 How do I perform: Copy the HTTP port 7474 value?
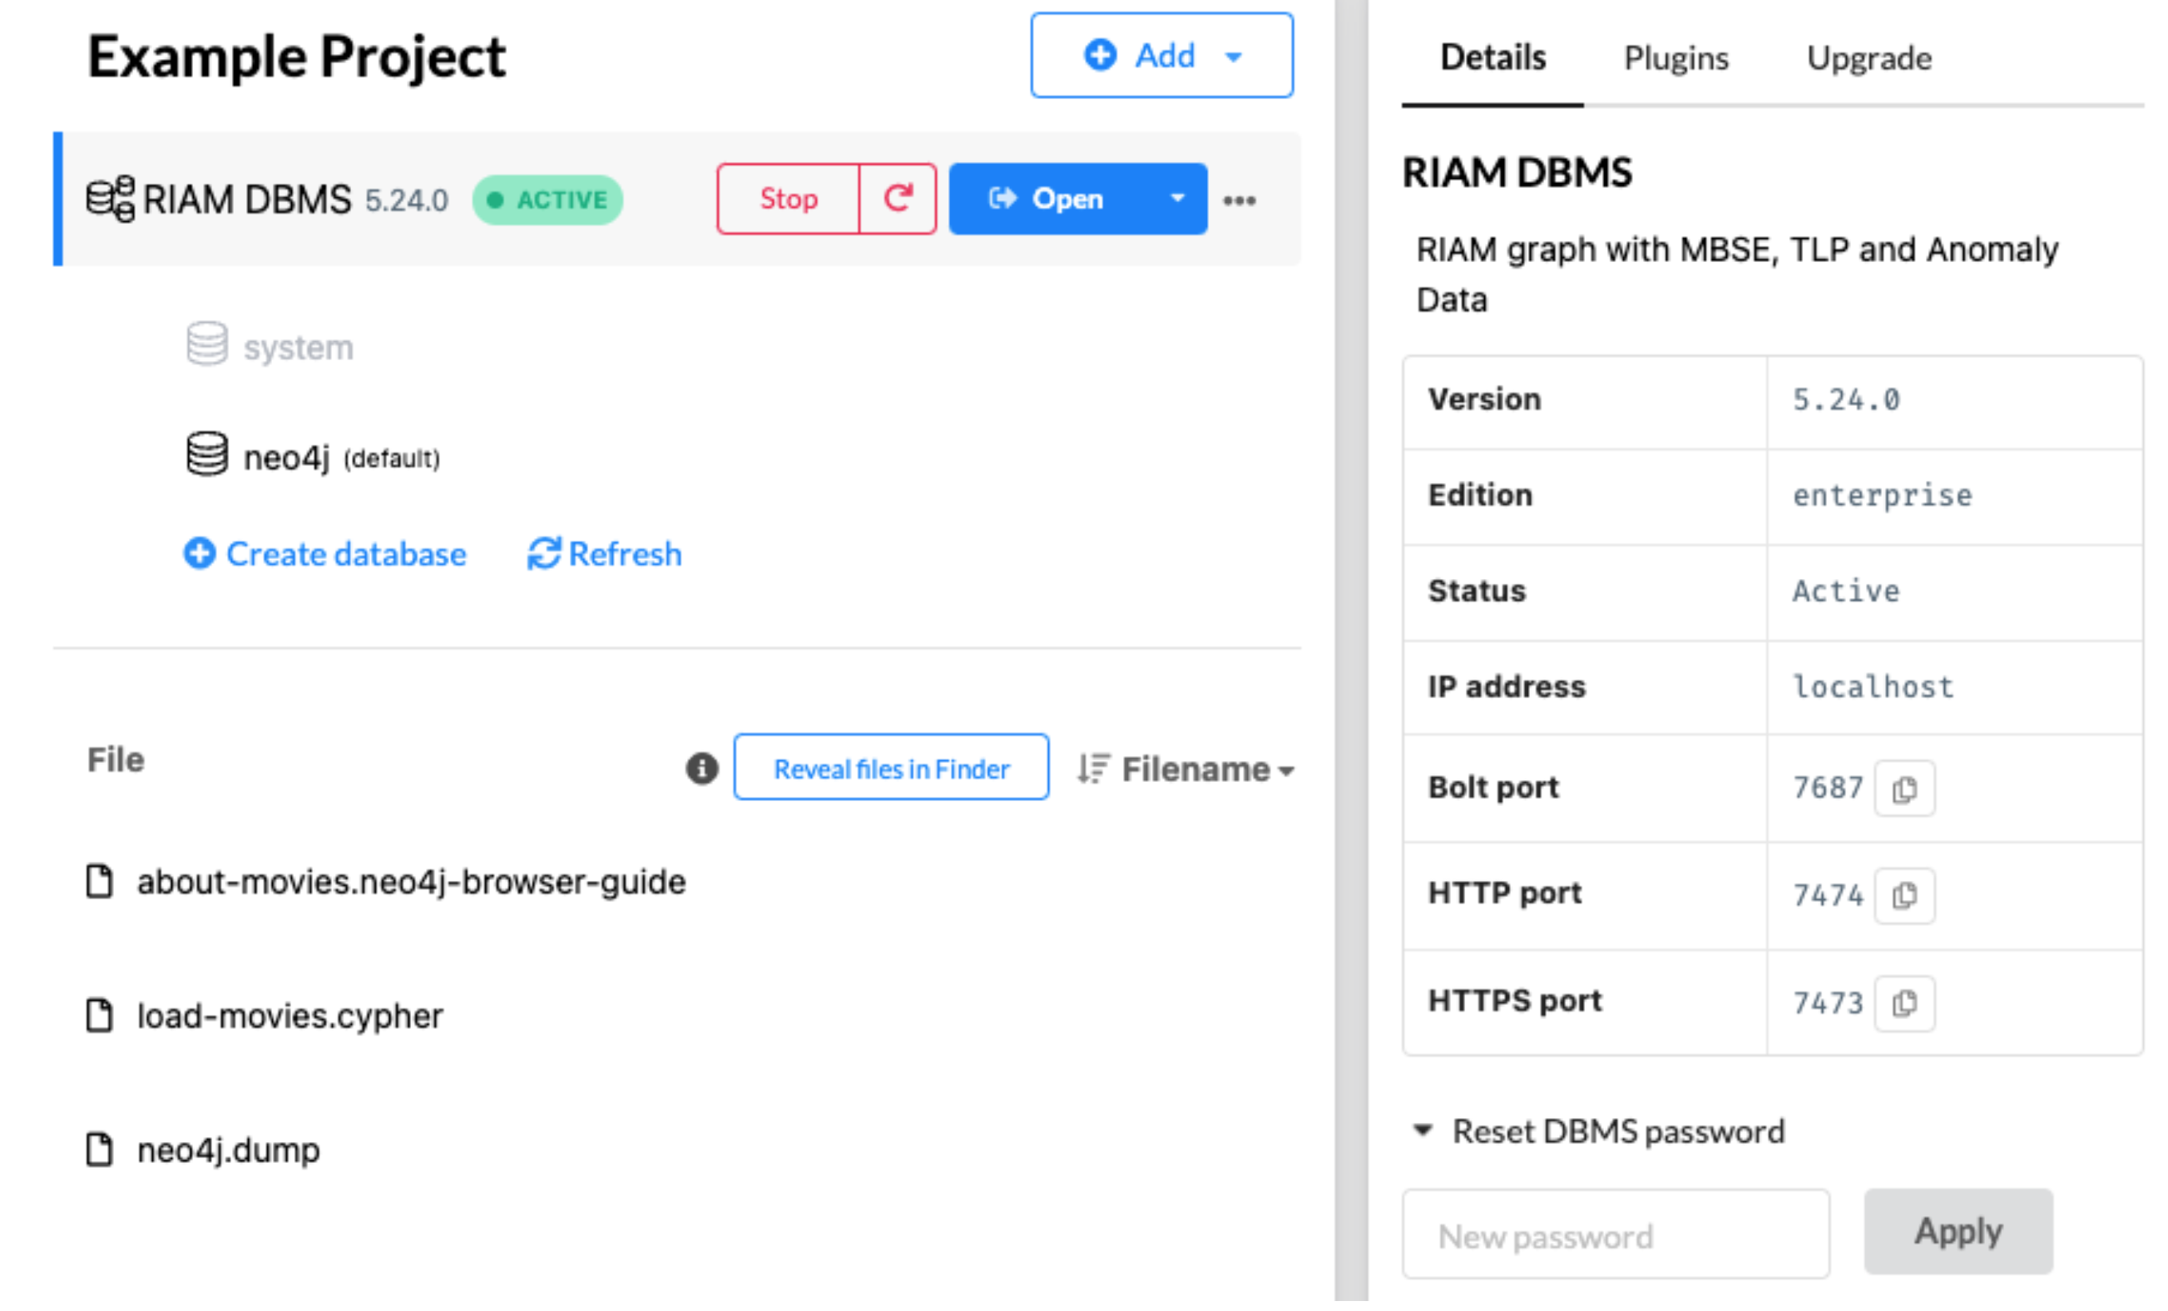tap(1904, 896)
